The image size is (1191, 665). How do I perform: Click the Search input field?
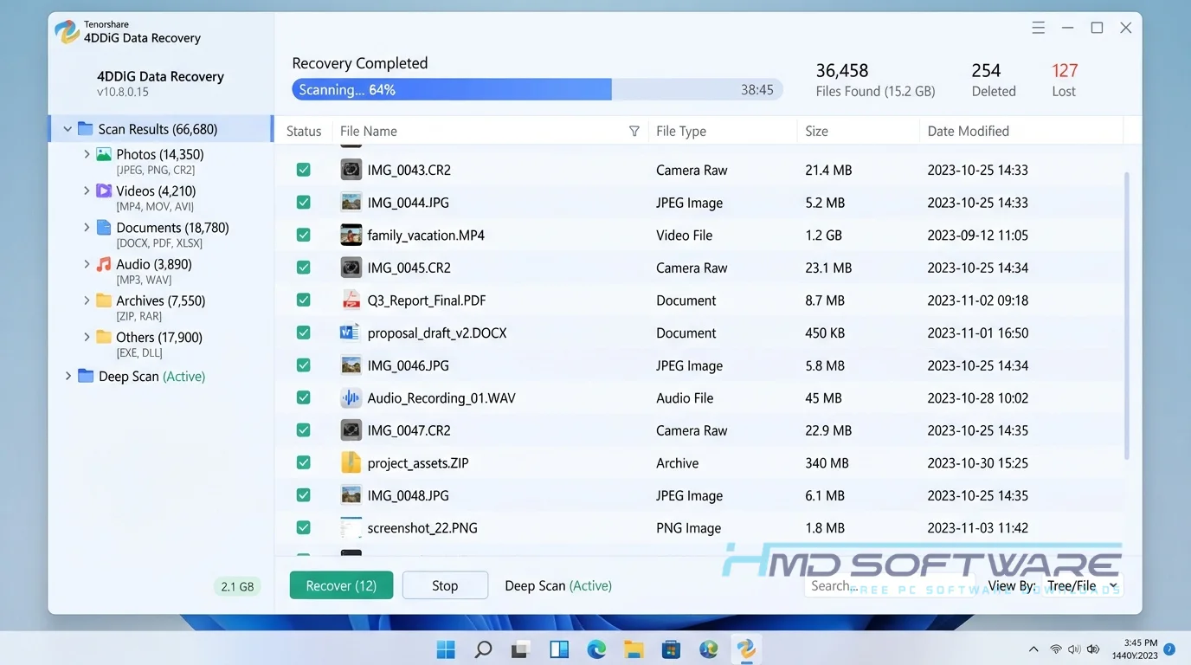pos(892,586)
